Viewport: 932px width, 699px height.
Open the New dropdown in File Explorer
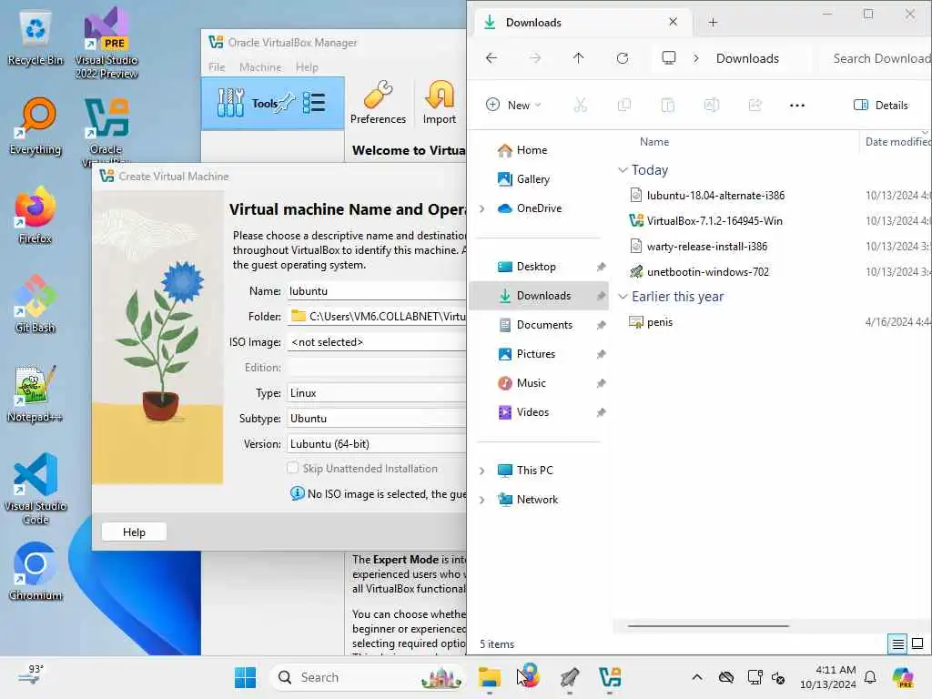[513, 106]
